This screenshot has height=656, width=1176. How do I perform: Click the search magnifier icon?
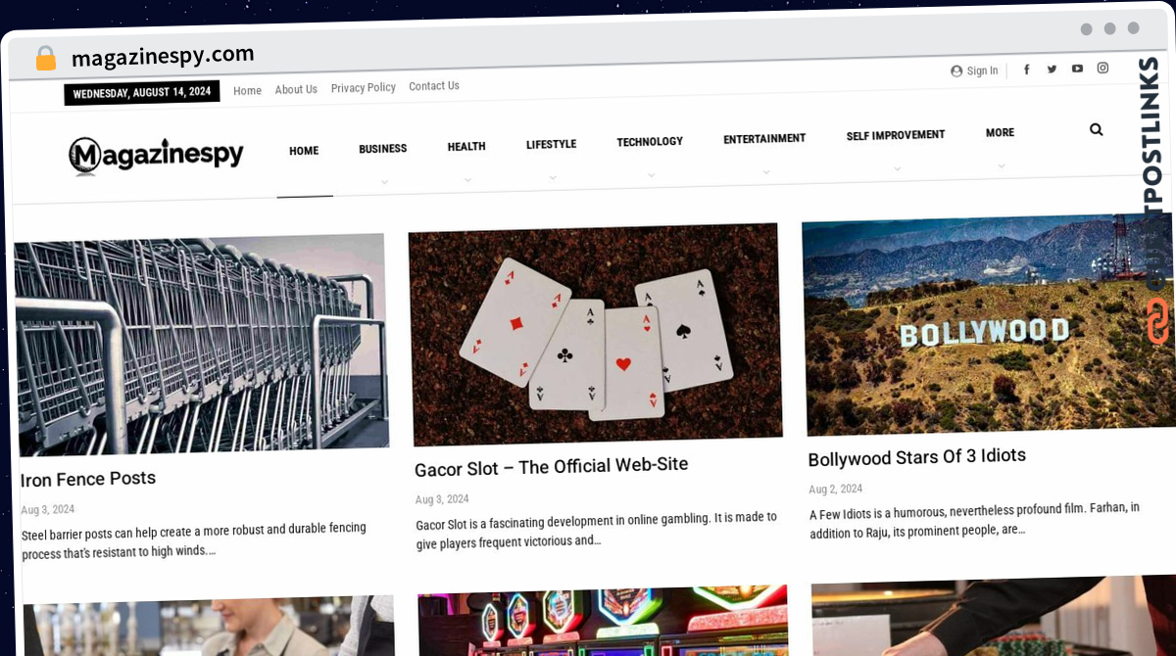tap(1096, 129)
